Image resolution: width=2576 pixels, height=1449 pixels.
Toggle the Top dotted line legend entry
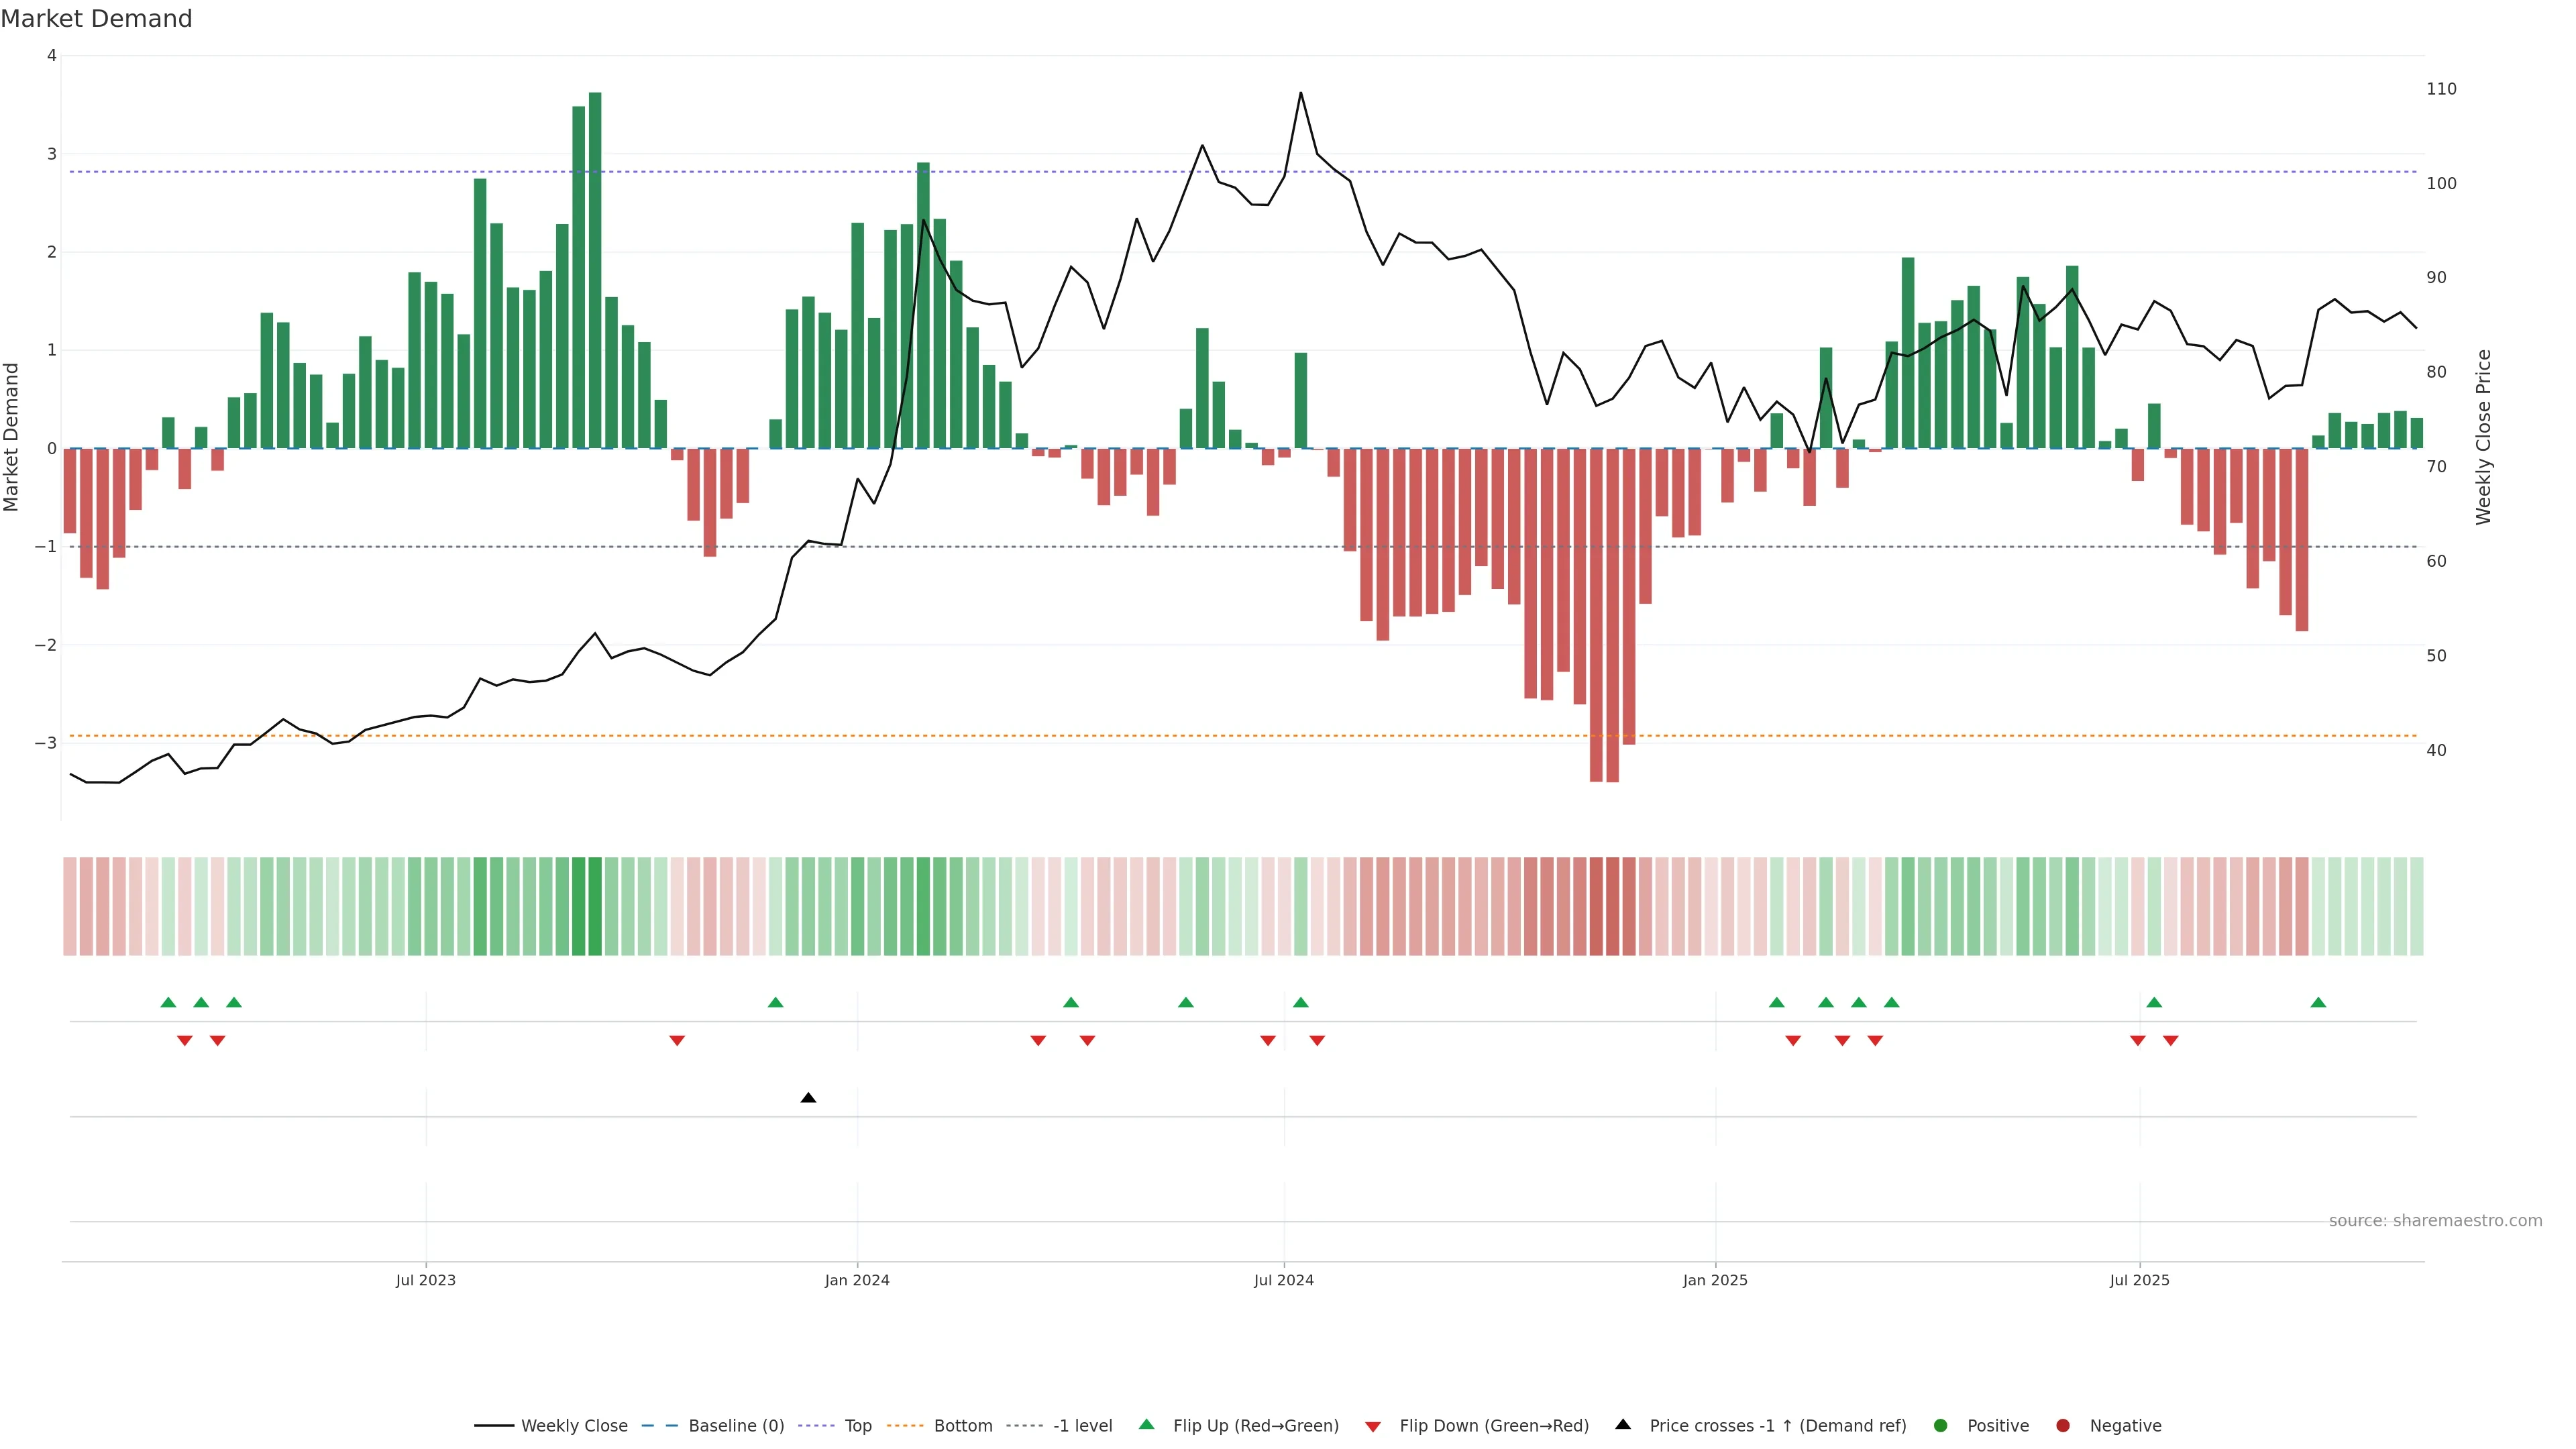[857, 1425]
